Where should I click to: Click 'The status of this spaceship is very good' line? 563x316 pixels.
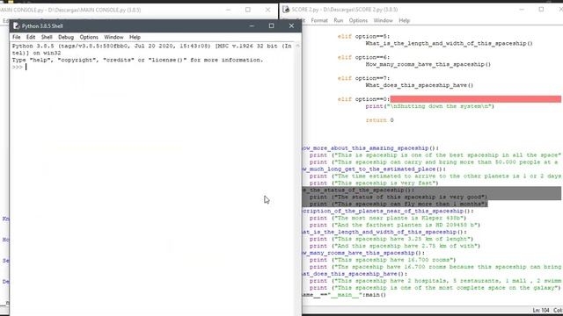(x=398, y=197)
